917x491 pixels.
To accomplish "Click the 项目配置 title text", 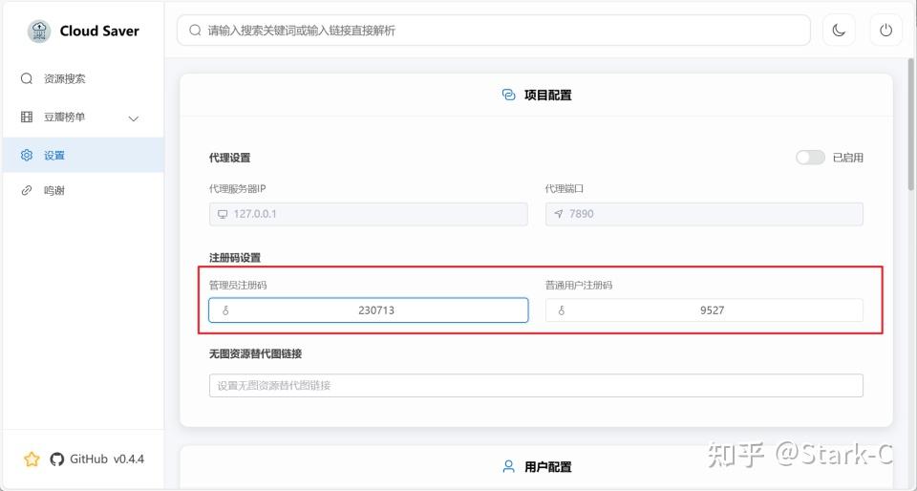I will click(x=548, y=96).
